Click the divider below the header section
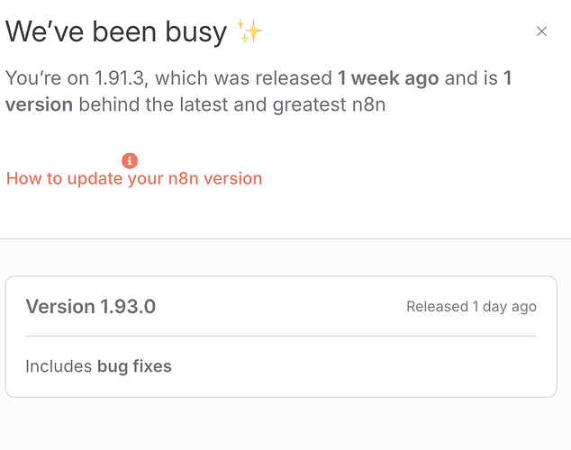The width and height of the screenshot is (571, 450). pyautogui.click(x=285, y=239)
